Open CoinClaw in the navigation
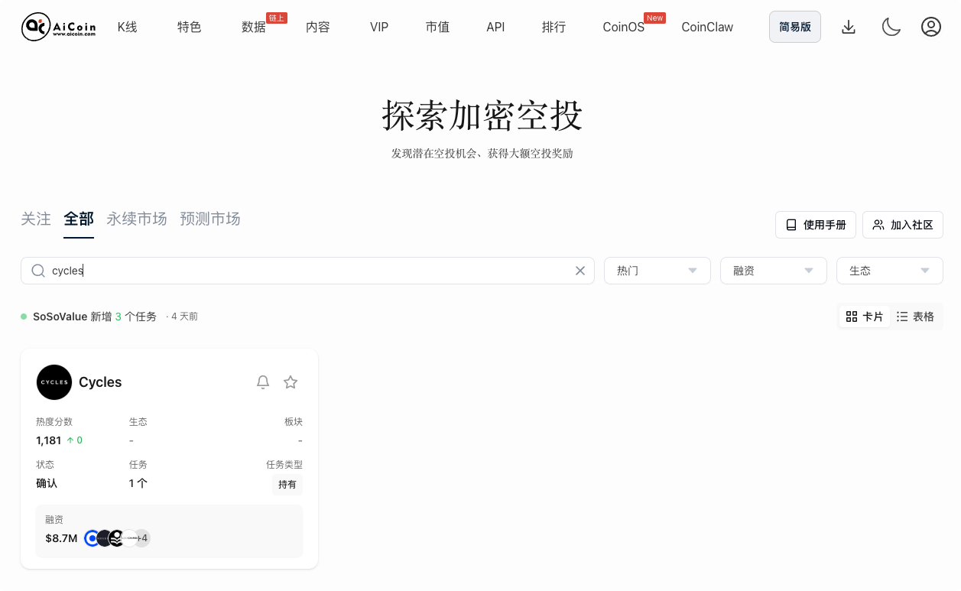Screen dimensions: 961x591 (707, 27)
